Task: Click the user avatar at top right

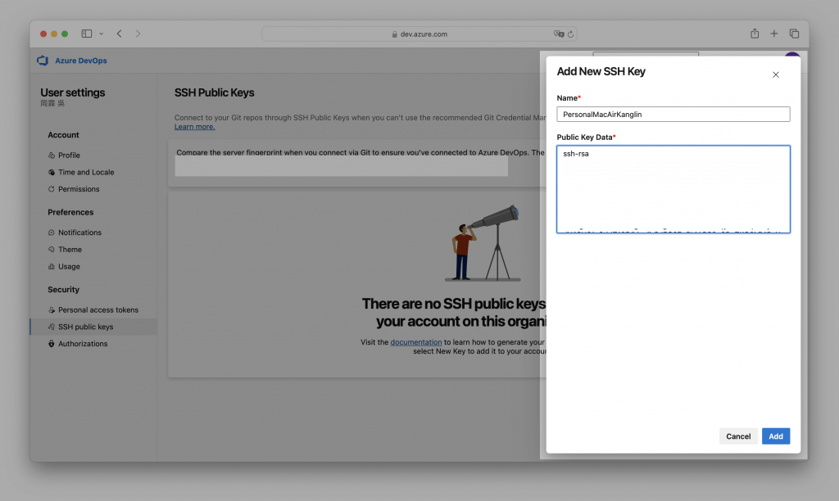Action: (792, 55)
